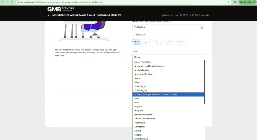
Task: Open the browser profile icon
Action: (x=235, y=2)
